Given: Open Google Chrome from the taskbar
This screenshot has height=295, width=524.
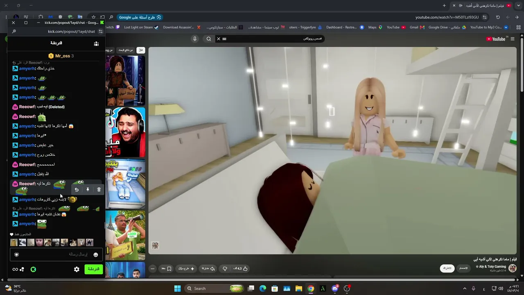Looking at the screenshot, I should coord(311,288).
